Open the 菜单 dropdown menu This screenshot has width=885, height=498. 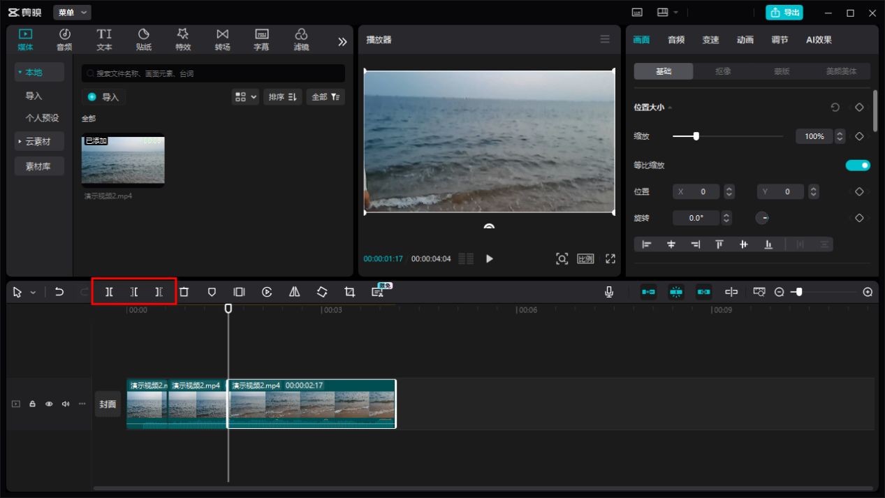[73, 13]
